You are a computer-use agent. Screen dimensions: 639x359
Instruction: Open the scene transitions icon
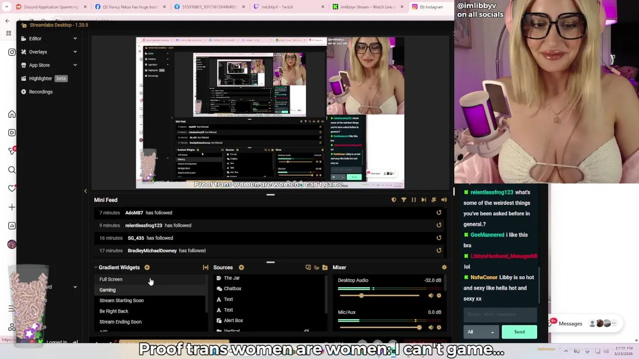[205, 268]
